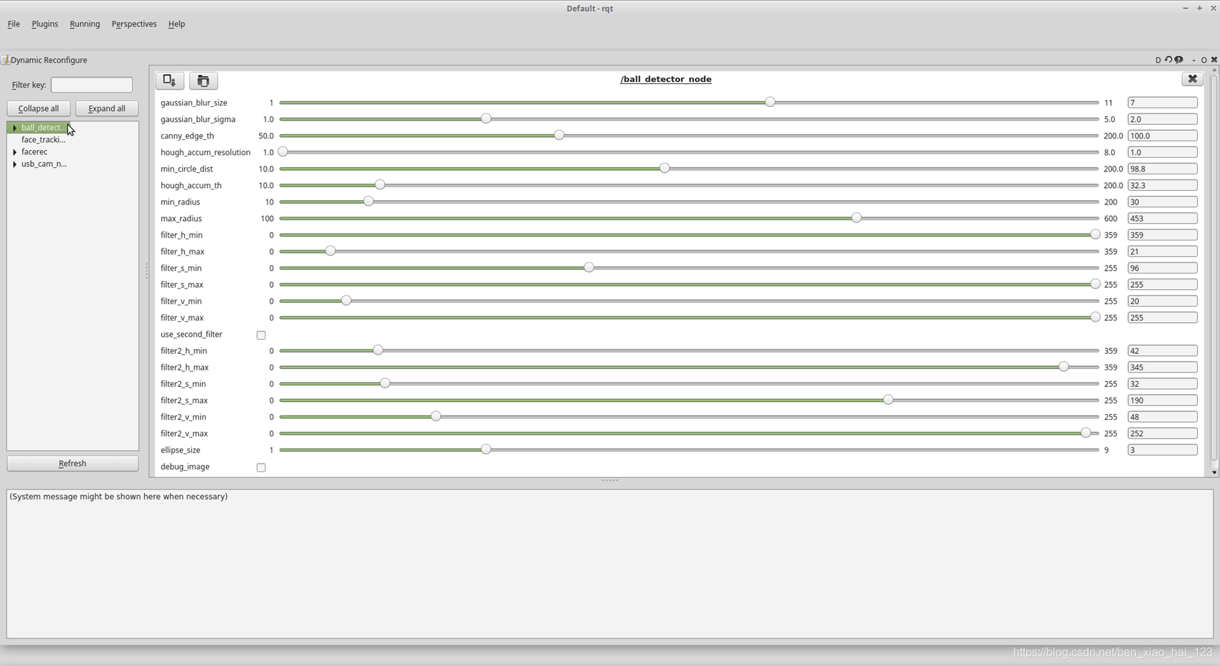The height and width of the screenshot is (666, 1220).
Task: Click the filter2_h_max value field showing 345
Action: pos(1163,367)
